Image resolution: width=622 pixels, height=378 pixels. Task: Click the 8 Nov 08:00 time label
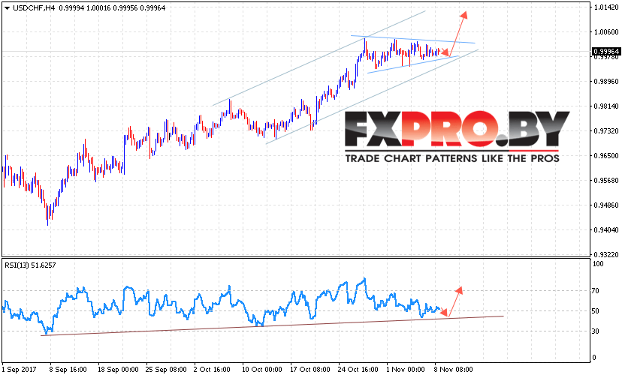coord(454,370)
